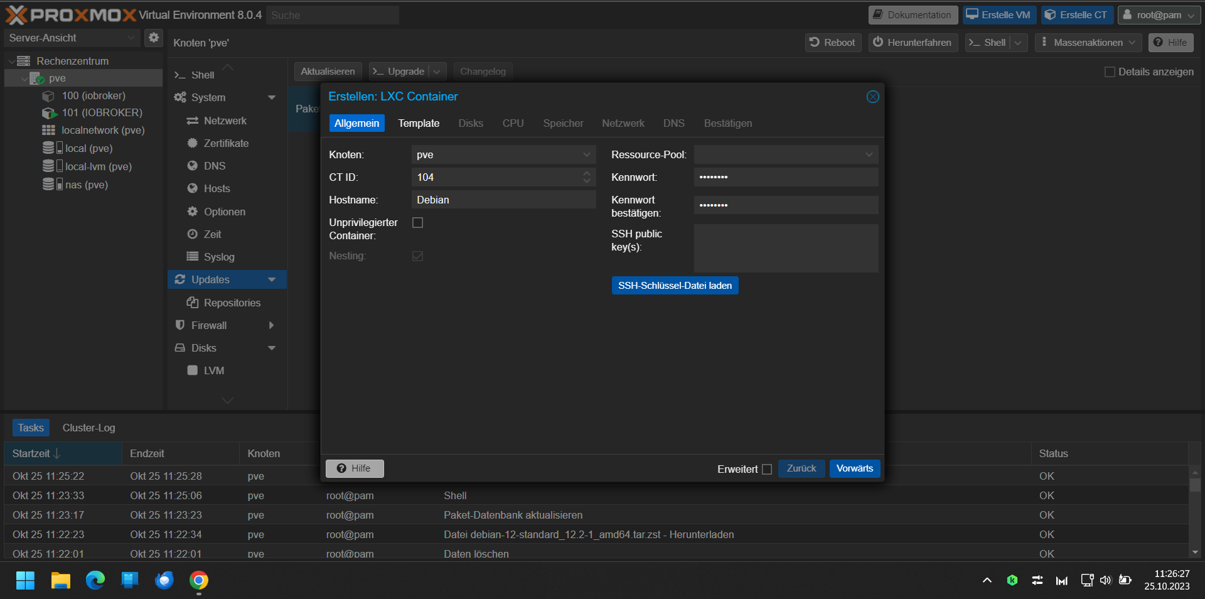This screenshot has height=599, width=1205.
Task: Select container 100 (iobroker) in tree
Action: [x=94, y=95]
